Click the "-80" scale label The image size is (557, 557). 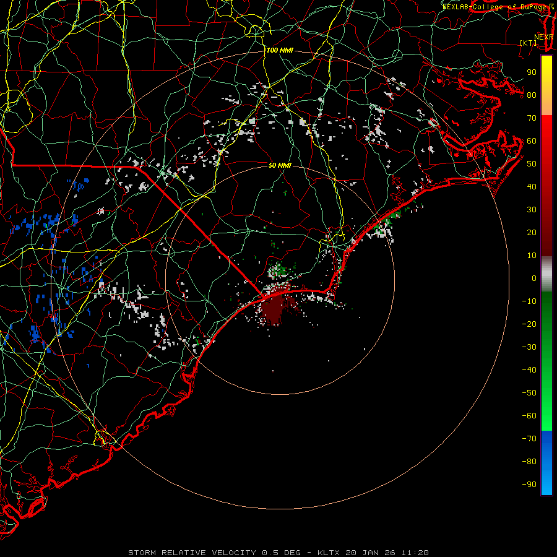tap(529, 462)
